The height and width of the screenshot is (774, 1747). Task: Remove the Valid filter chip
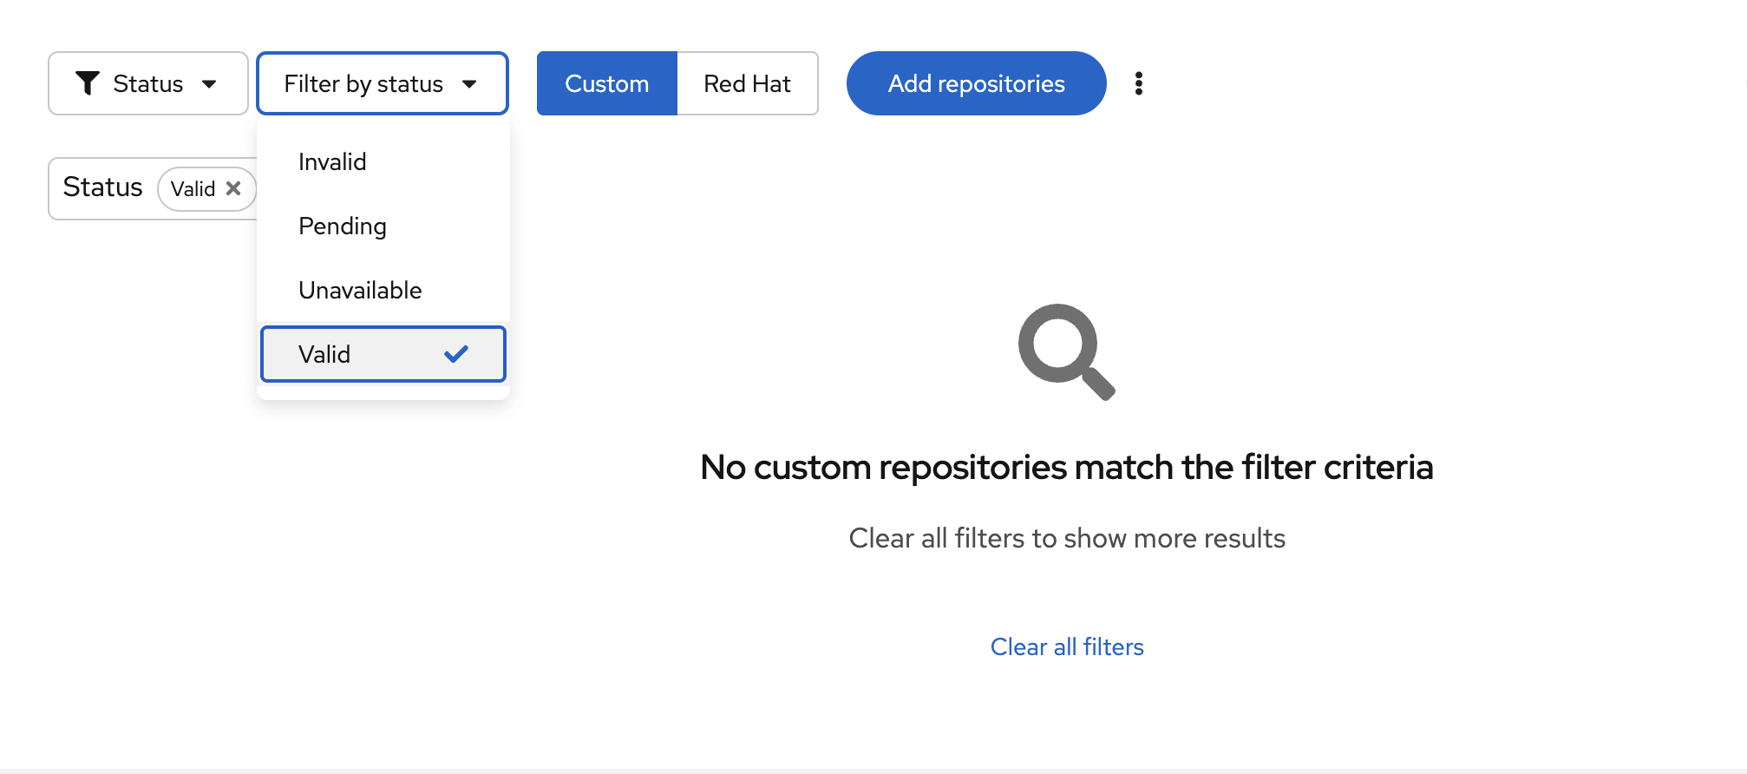pyautogui.click(x=233, y=188)
